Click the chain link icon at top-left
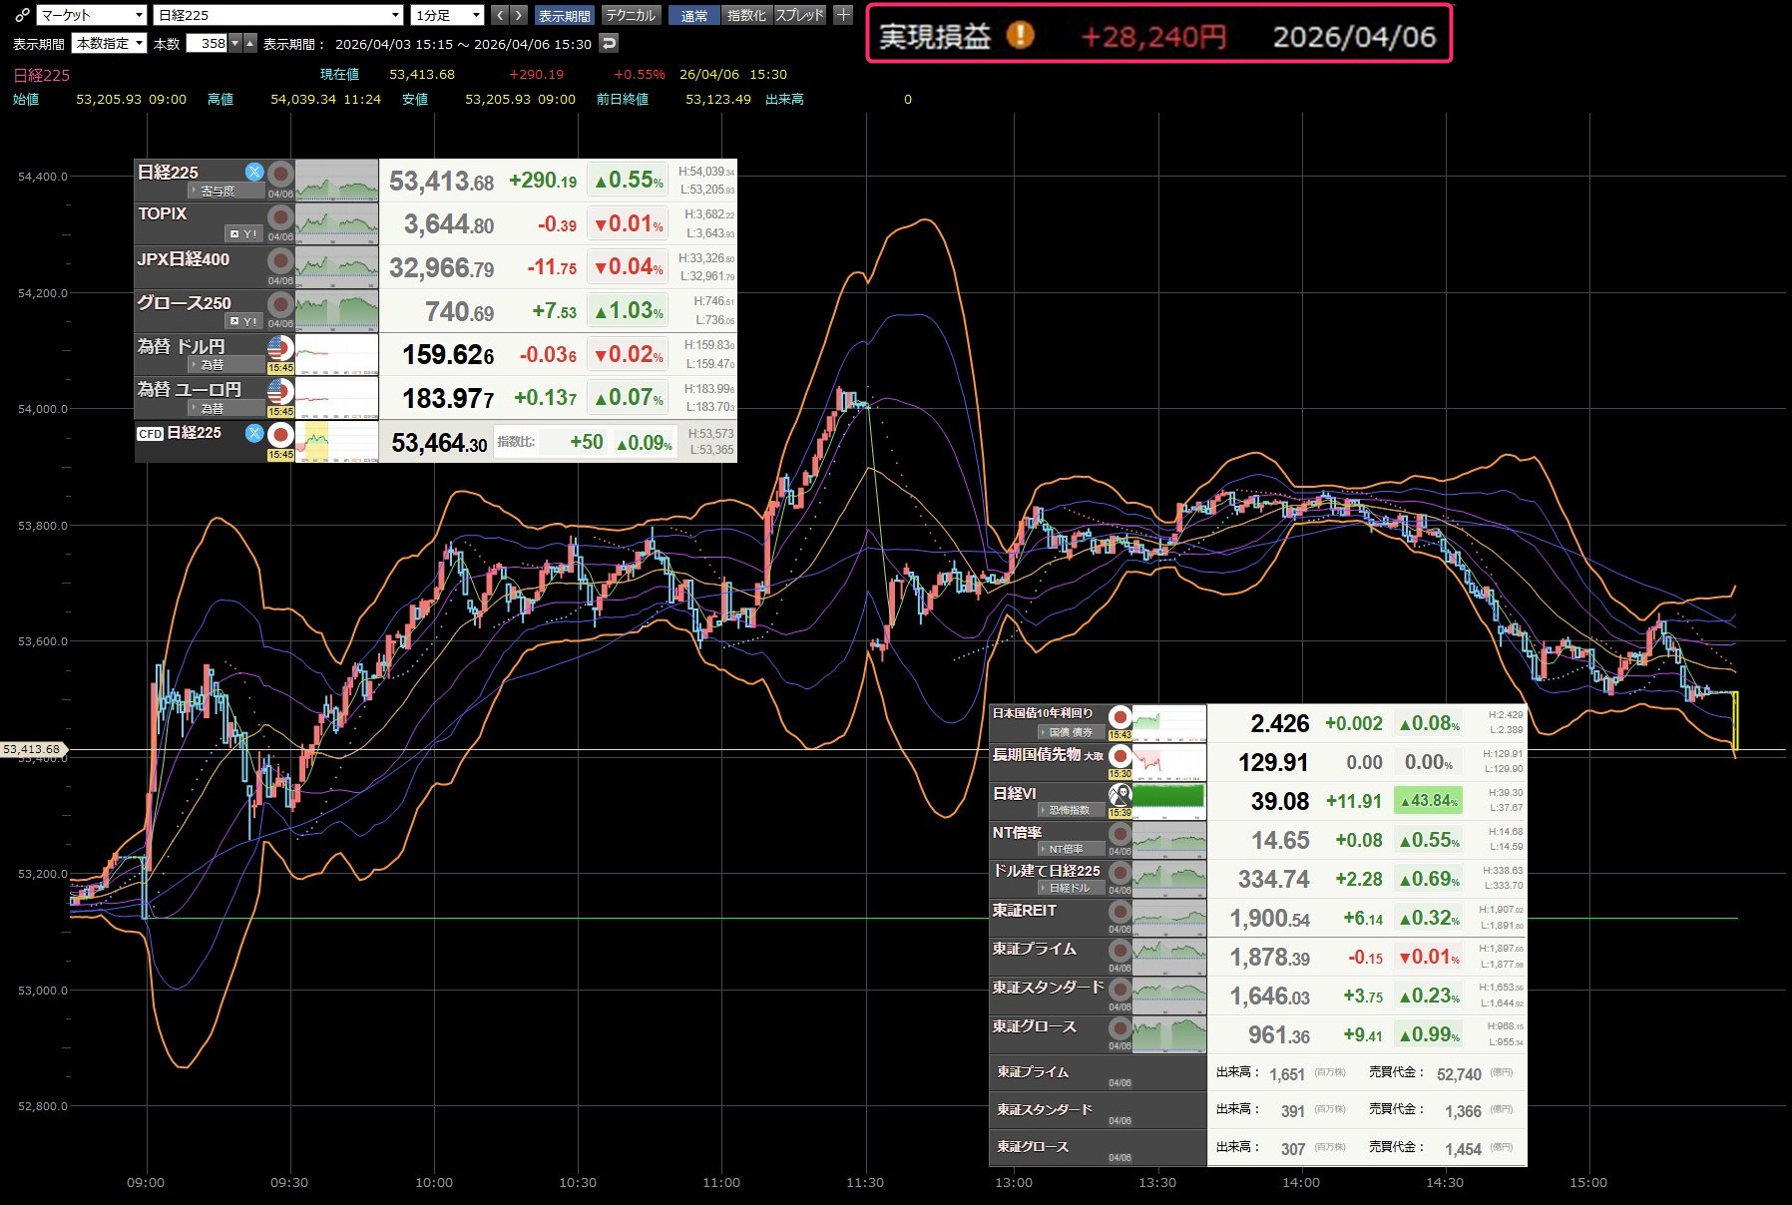This screenshot has width=1792, height=1205. pos(22,15)
